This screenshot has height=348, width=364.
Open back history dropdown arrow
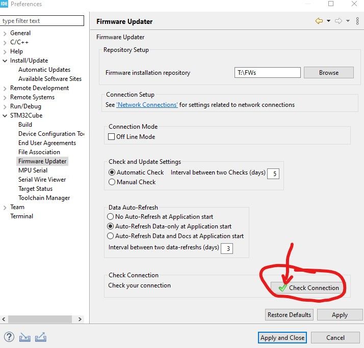click(328, 21)
